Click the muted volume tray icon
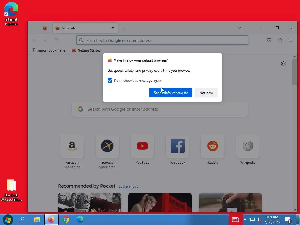This screenshot has height=225, width=300. pyautogui.click(x=259, y=220)
